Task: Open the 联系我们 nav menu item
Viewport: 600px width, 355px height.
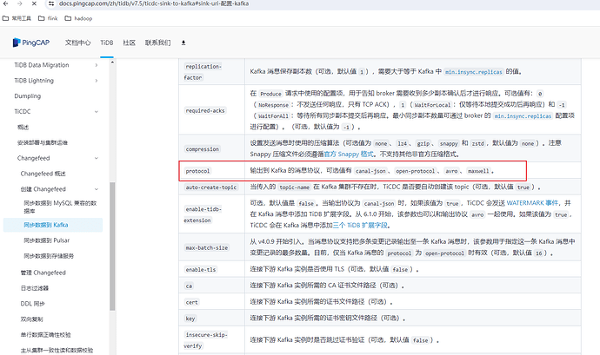Action: point(157,42)
